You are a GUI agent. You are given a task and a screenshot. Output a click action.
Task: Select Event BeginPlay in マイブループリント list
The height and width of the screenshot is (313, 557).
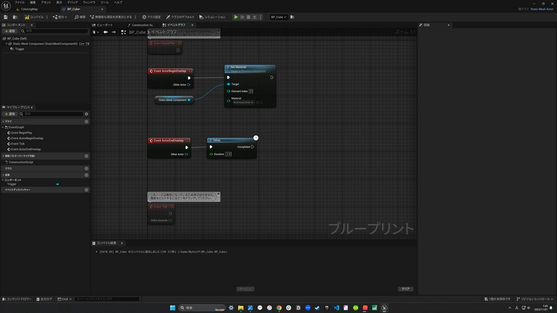(22, 133)
